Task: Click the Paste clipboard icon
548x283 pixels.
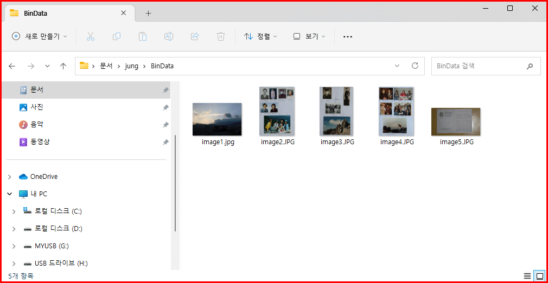Action: [143, 36]
